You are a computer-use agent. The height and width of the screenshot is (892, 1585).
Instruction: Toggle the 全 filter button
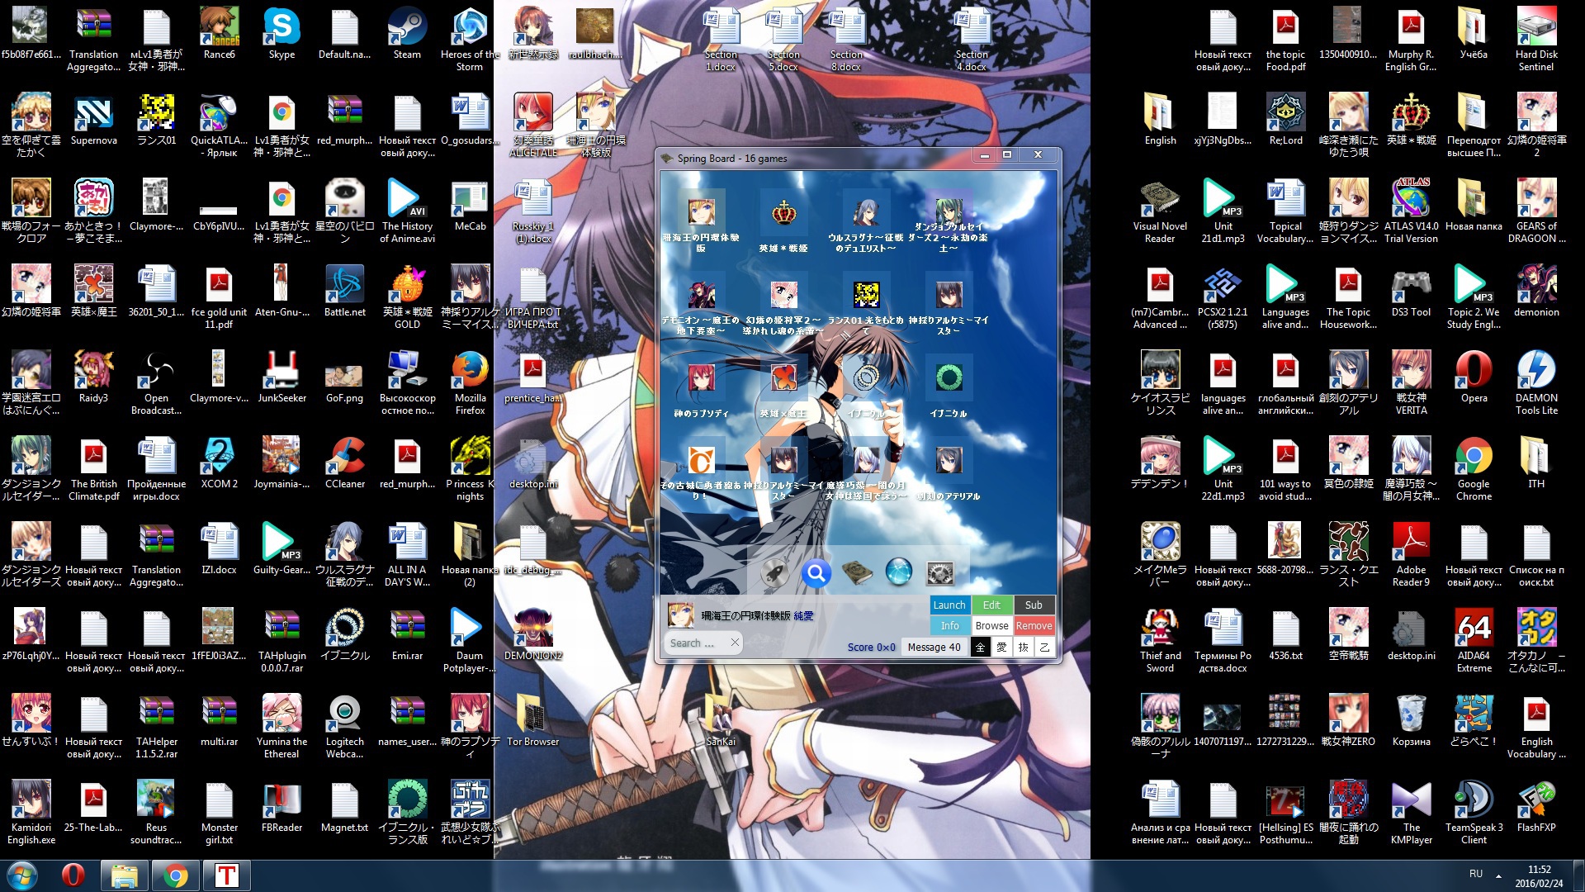(980, 647)
